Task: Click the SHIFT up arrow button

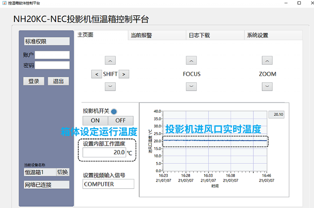Action: [x=110, y=60]
